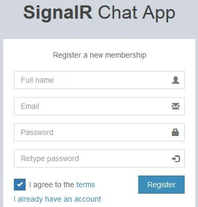Click the blue Register button

pyautogui.click(x=161, y=185)
